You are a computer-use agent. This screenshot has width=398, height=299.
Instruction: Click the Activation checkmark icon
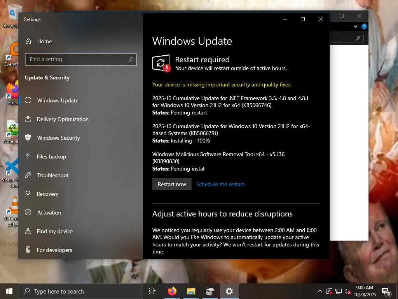28,212
